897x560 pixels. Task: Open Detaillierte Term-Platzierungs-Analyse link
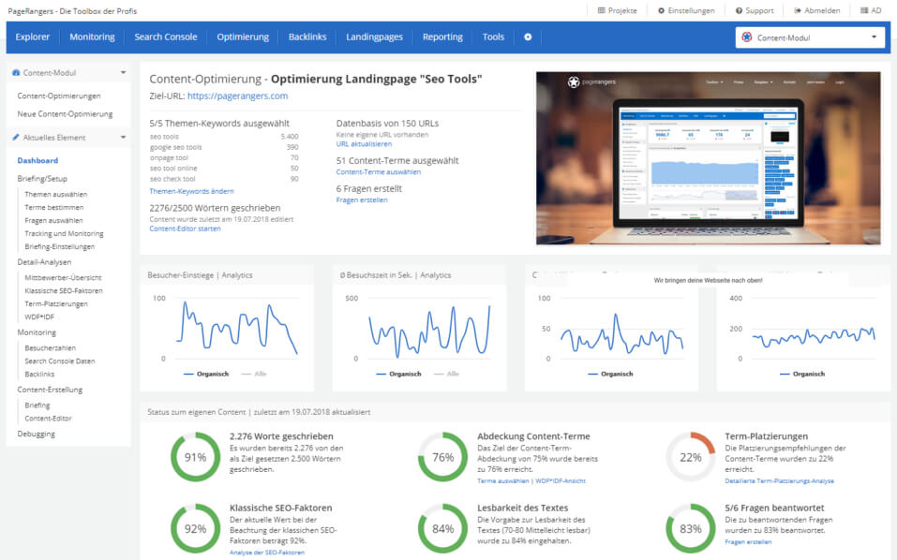779,481
